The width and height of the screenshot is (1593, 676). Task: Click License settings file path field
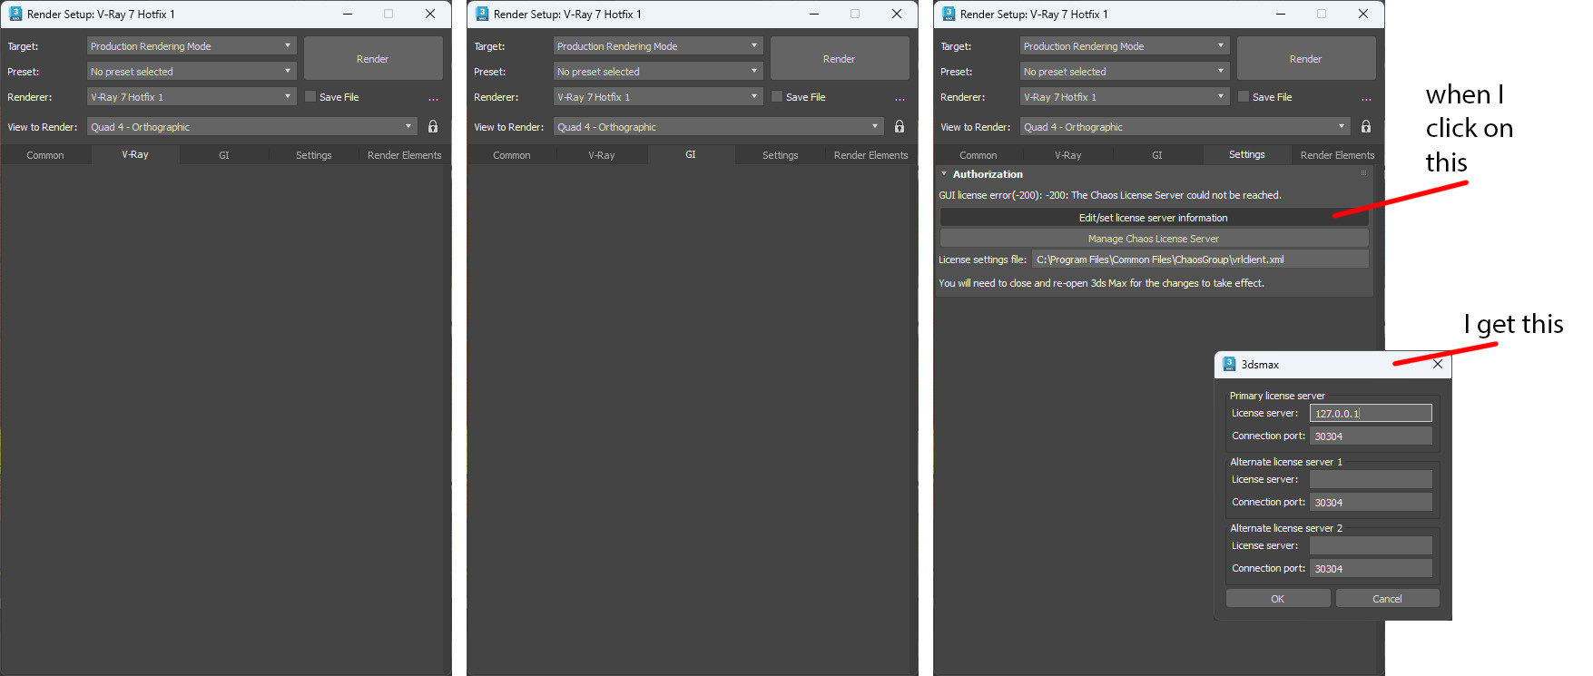[x=1200, y=260]
